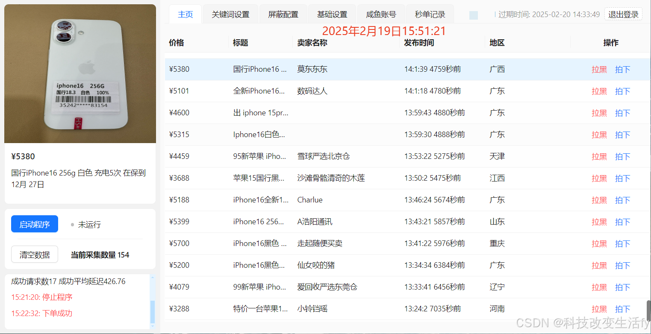Click the 标题 column header
The image size is (651, 334).
coord(241,43)
